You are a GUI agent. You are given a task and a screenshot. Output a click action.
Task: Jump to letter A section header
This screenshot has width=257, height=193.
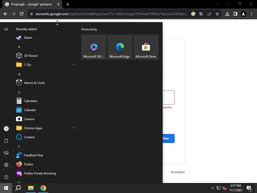[19, 74]
